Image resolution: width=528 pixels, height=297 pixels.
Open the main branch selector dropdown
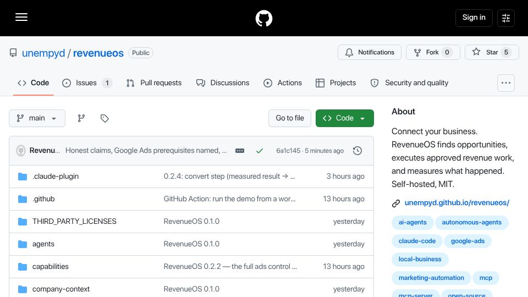37,118
